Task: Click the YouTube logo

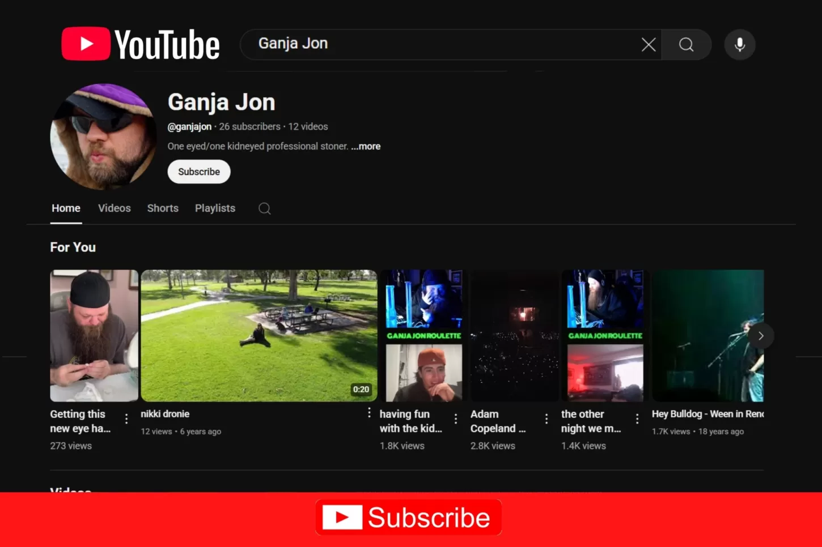Action: (141, 44)
